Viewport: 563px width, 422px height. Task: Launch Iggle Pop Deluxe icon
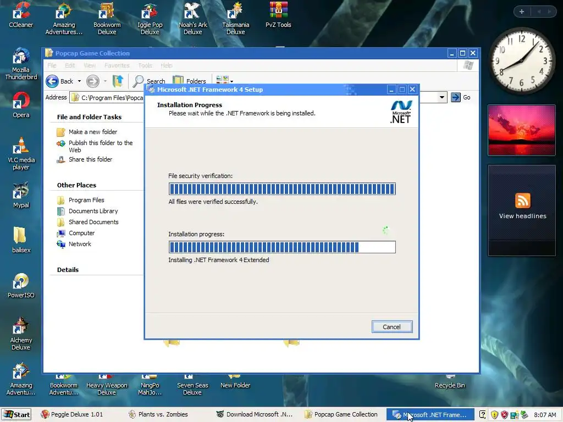pyautogui.click(x=150, y=19)
